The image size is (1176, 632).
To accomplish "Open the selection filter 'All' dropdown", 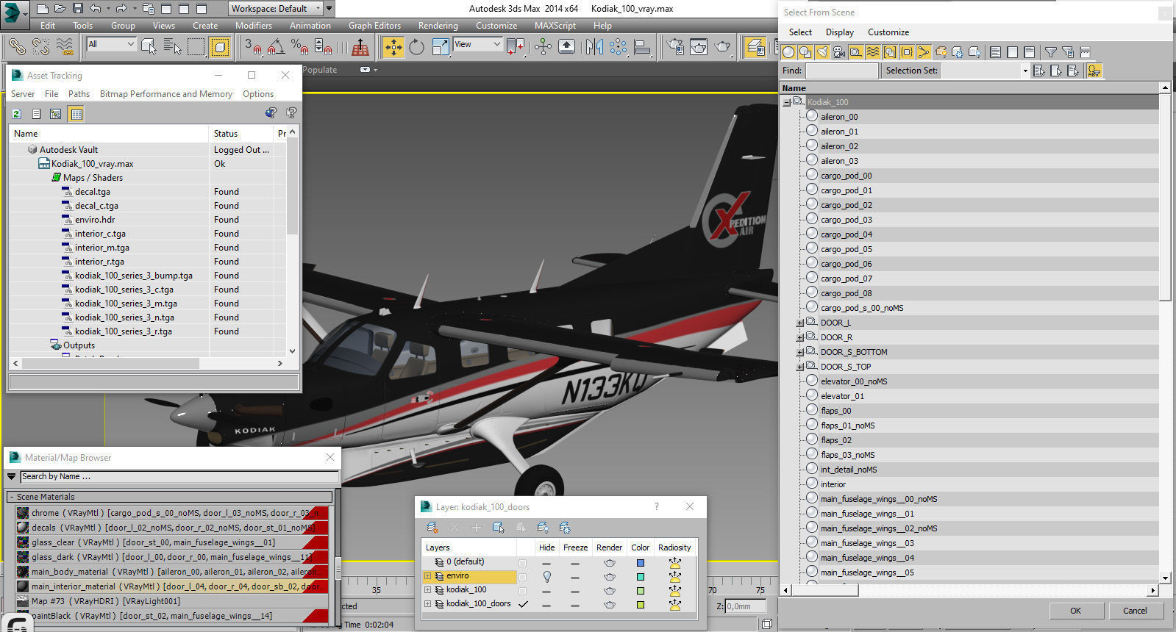I will (x=111, y=44).
